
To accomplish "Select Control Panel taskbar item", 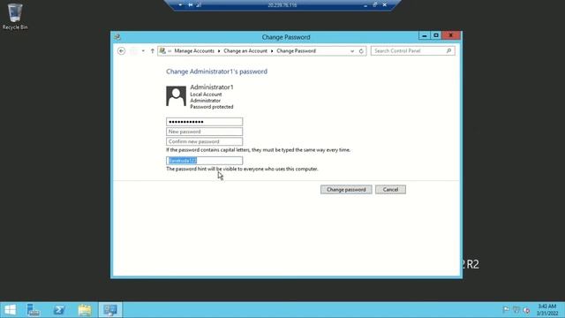I will (x=110, y=310).
